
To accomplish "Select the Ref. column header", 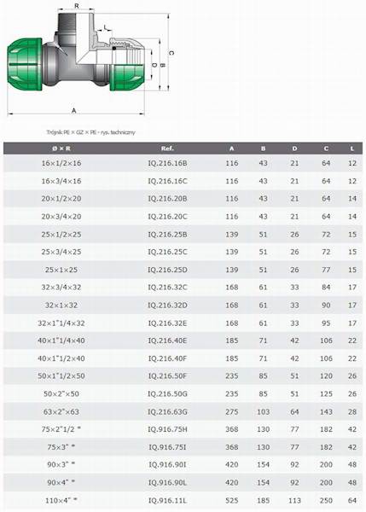I will [167, 148].
